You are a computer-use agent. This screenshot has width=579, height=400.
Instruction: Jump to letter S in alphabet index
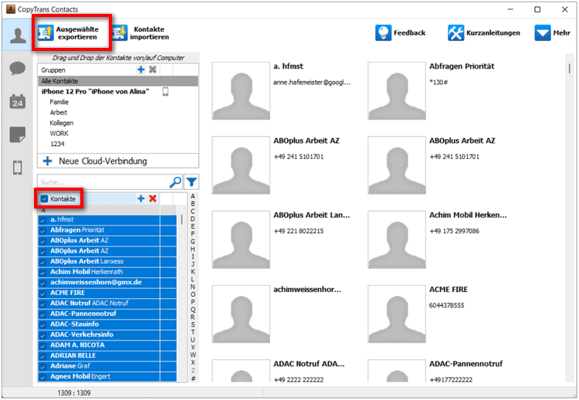[x=193, y=324]
